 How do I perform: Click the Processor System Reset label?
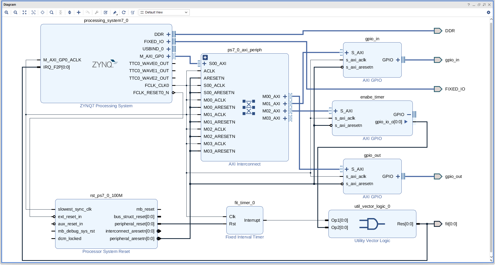click(x=106, y=251)
